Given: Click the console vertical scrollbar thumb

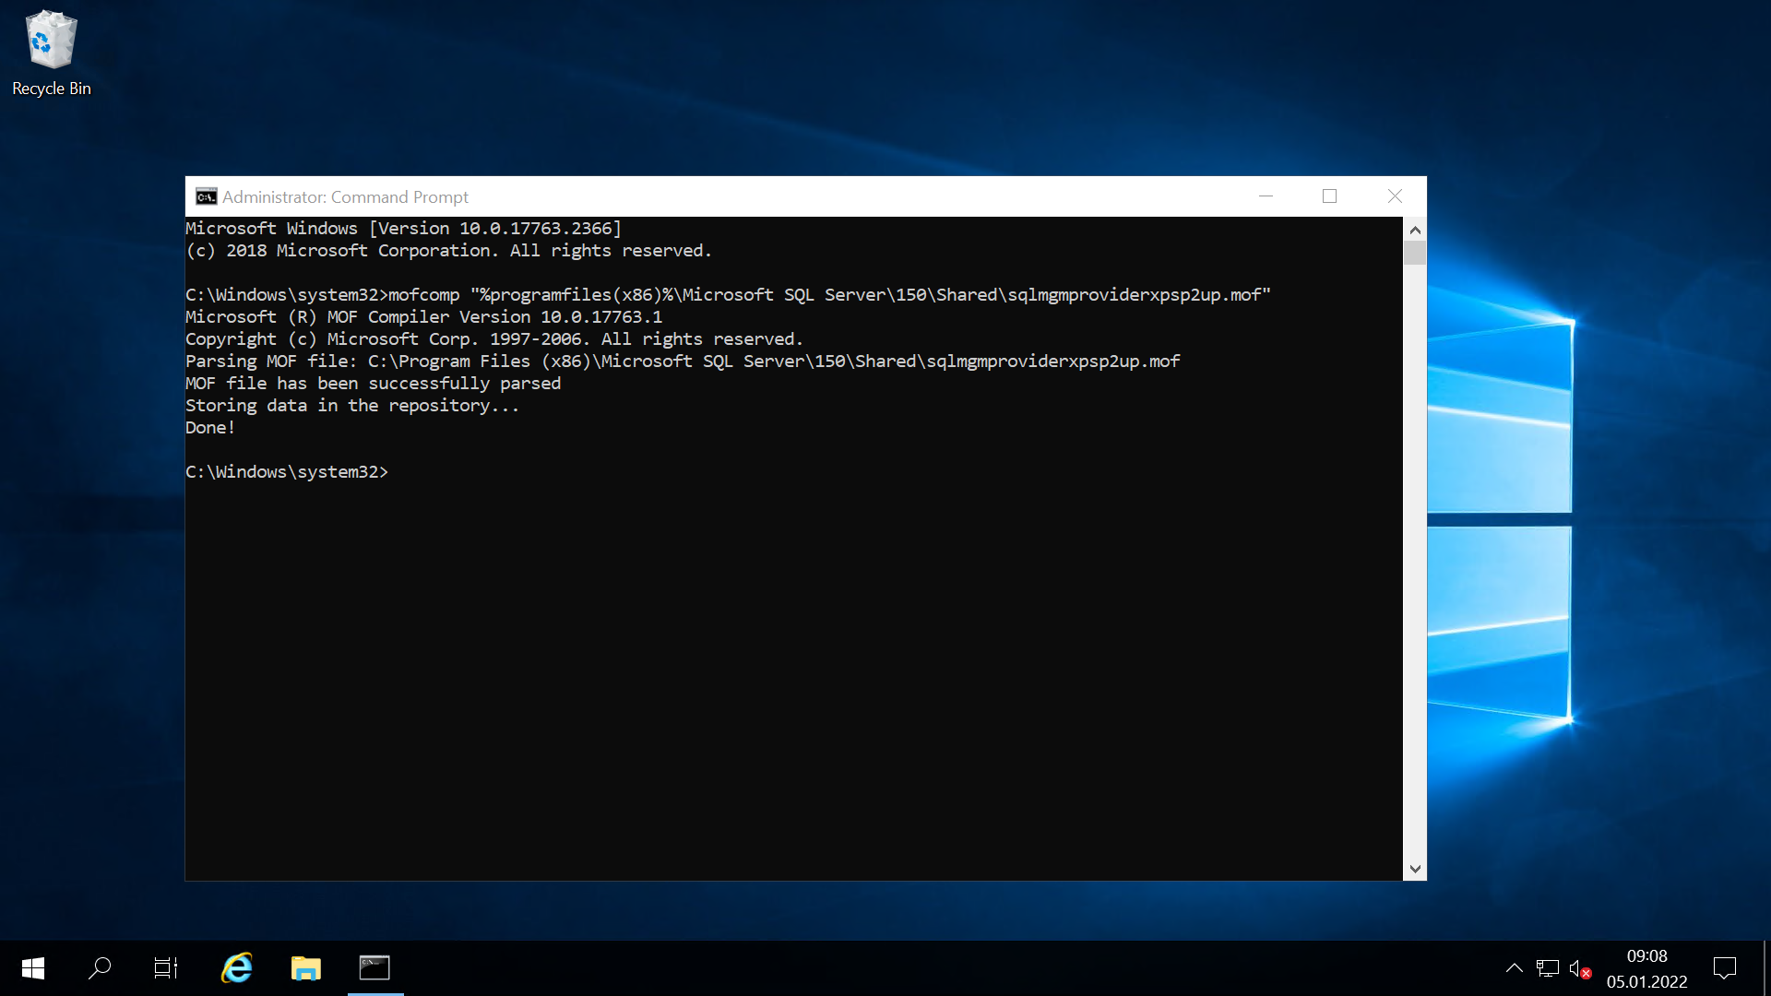Looking at the screenshot, I should pyautogui.click(x=1415, y=253).
